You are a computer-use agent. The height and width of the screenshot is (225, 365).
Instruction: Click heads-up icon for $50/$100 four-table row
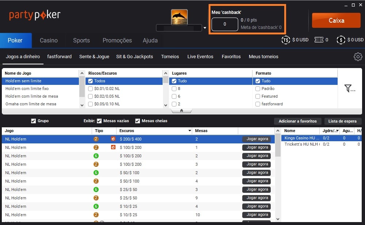[x=96, y=181]
